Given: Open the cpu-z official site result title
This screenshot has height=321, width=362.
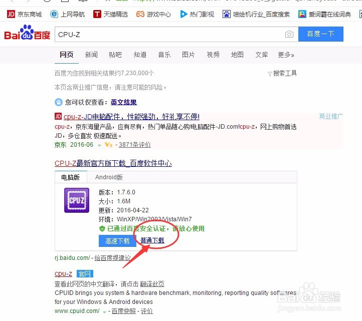Looking at the screenshot, I should (x=64, y=274).
